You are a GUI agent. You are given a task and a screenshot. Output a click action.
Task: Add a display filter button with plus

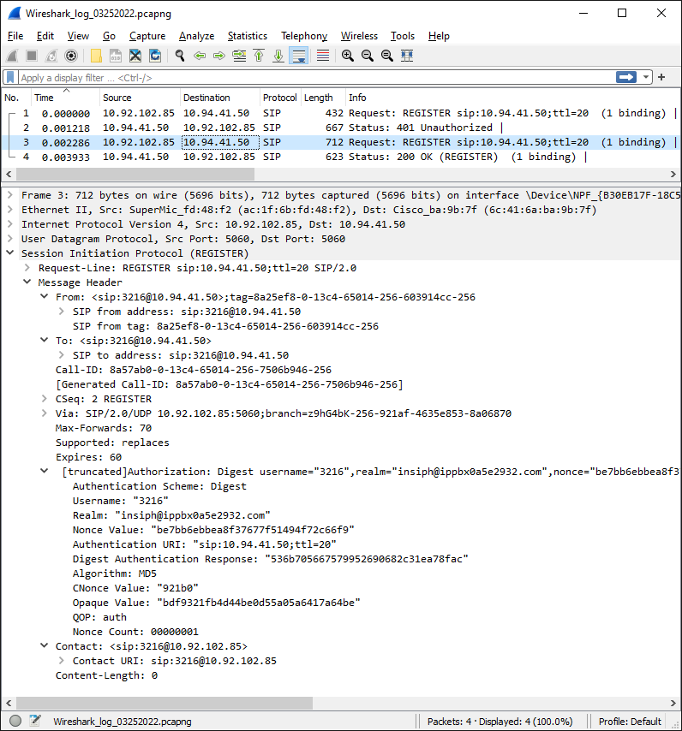tap(661, 77)
